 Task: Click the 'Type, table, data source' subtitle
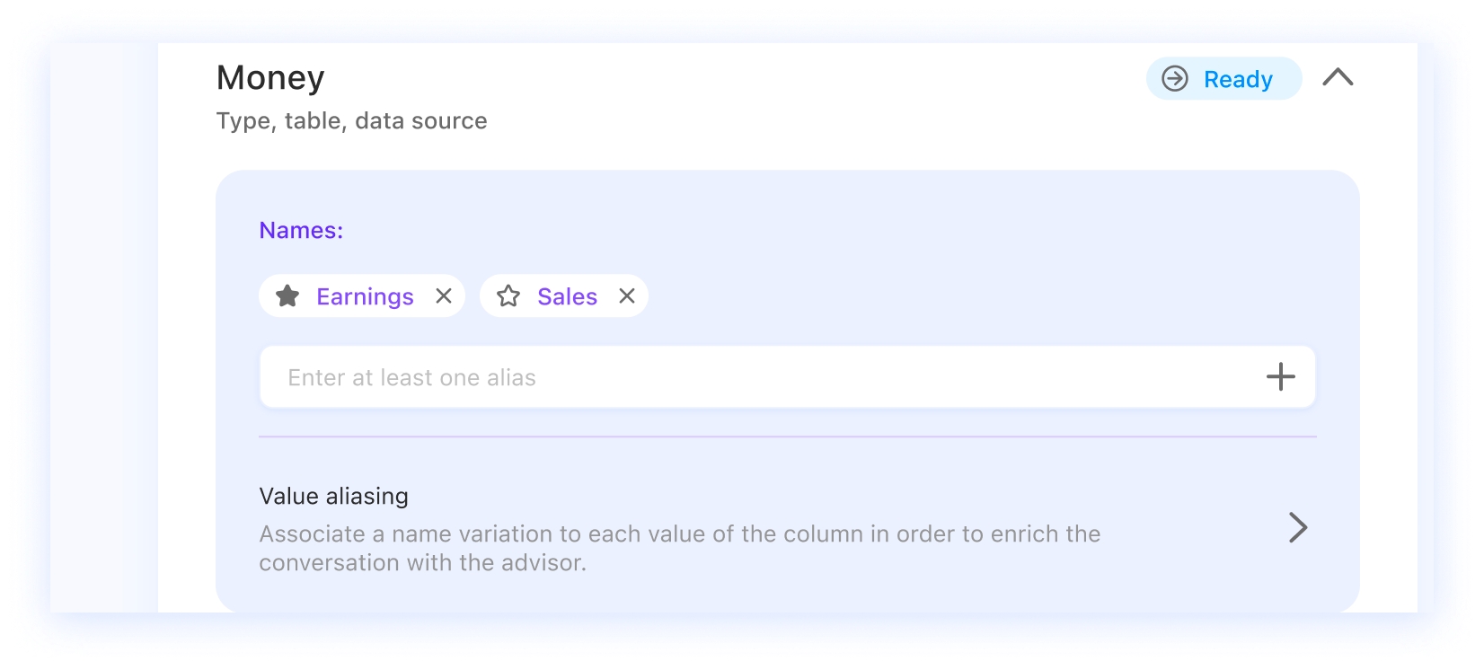[351, 121]
